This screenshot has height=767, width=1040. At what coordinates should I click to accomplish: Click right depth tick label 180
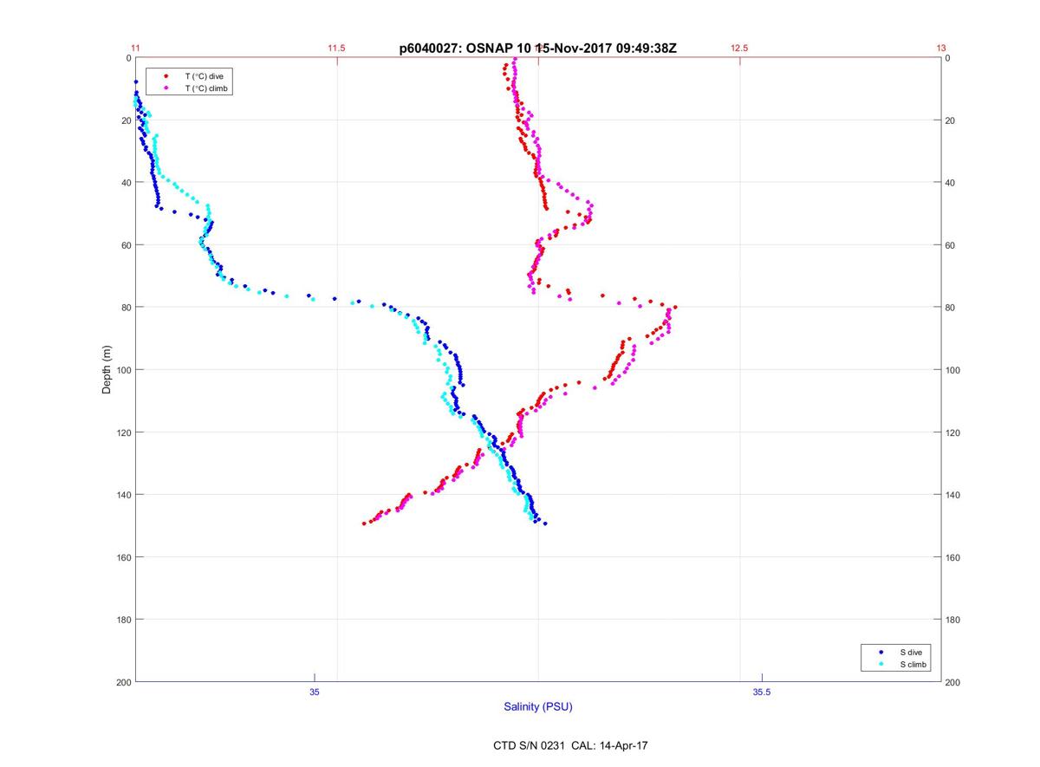tap(954, 620)
